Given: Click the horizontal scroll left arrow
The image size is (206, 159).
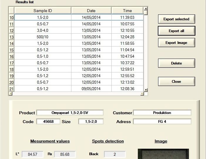Looking at the screenshot, I should tap(11, 93).
